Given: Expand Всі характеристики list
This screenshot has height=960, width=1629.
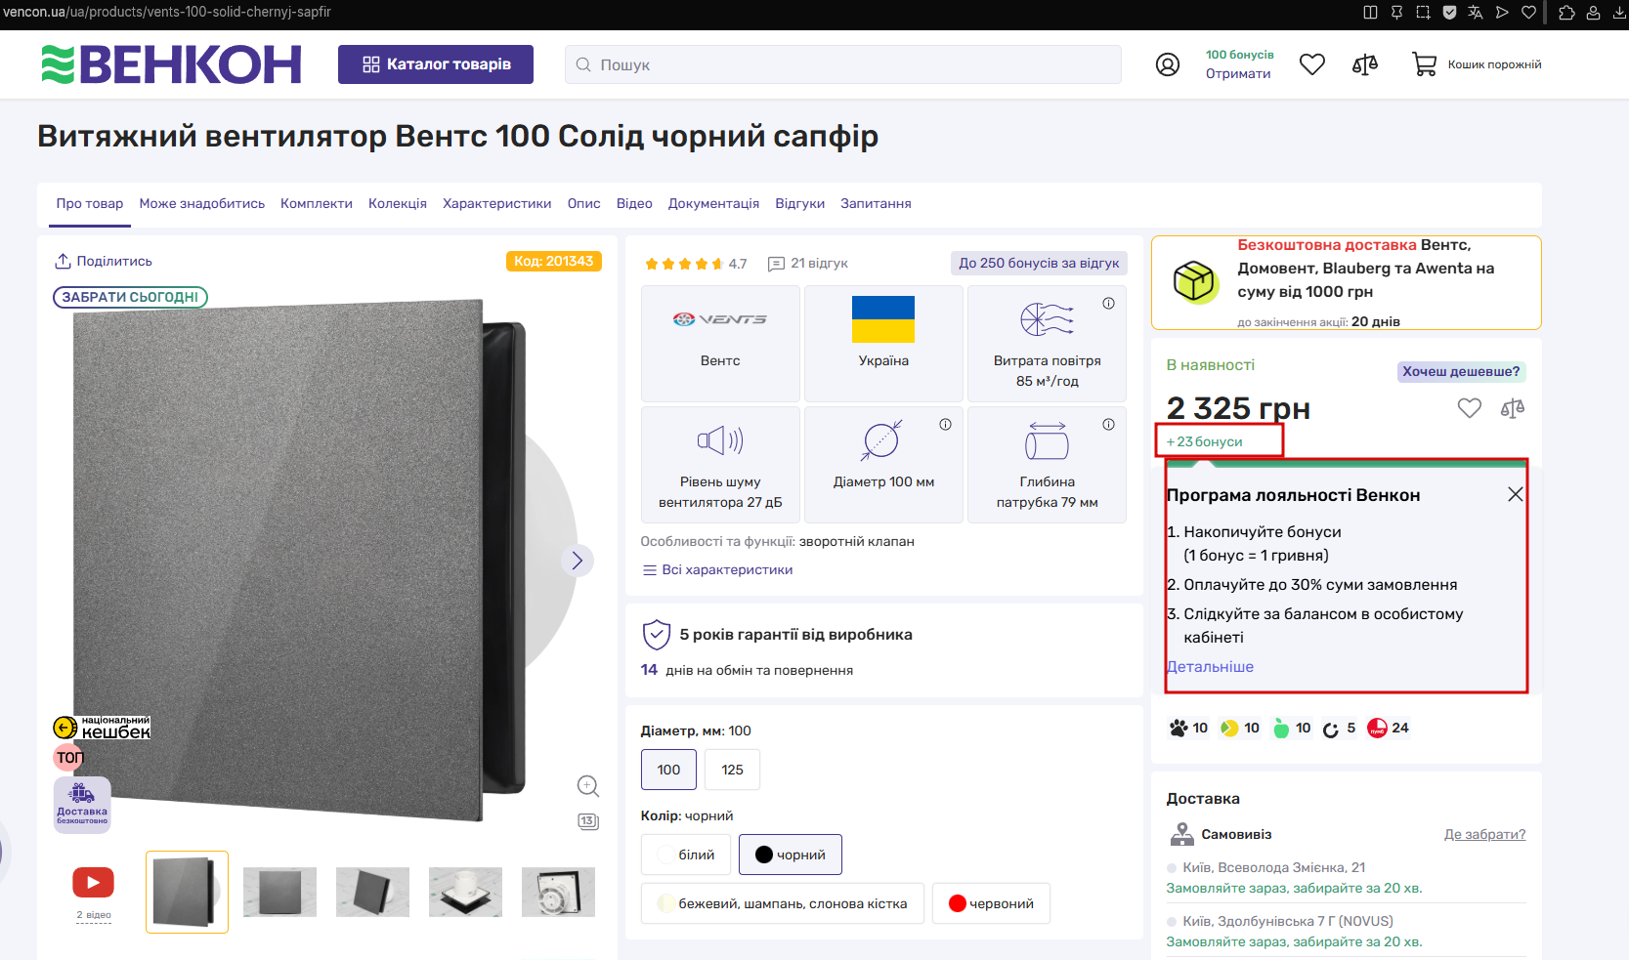Looking at the screenshot, I should tap(717, 570).
